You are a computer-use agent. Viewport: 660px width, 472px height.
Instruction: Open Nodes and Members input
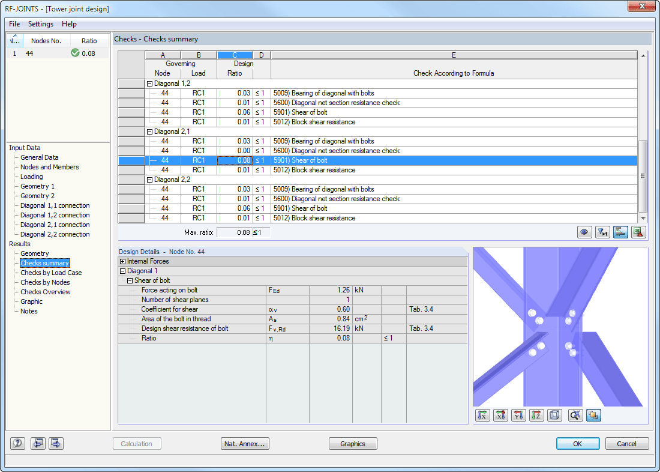pyautogui.click(x=50, y=168)
